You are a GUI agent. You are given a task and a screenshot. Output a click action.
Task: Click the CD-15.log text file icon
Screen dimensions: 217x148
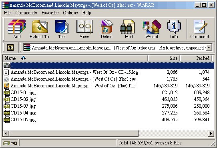[x=6, y=72]
